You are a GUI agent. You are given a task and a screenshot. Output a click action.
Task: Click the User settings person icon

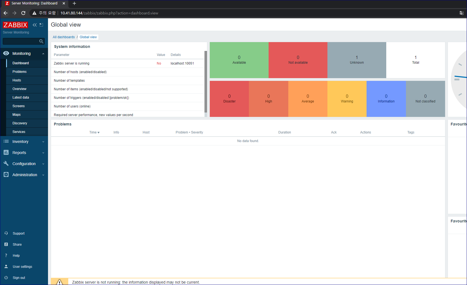6,266
